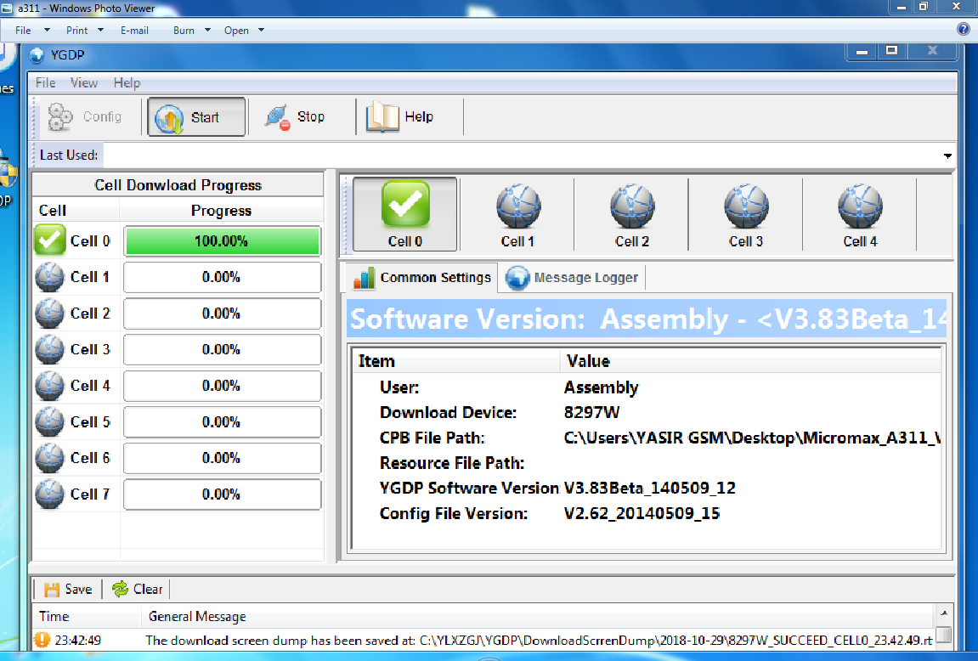Click the Value column header
This screenshot has width=978, height=661.
click(x=750, y=361)
